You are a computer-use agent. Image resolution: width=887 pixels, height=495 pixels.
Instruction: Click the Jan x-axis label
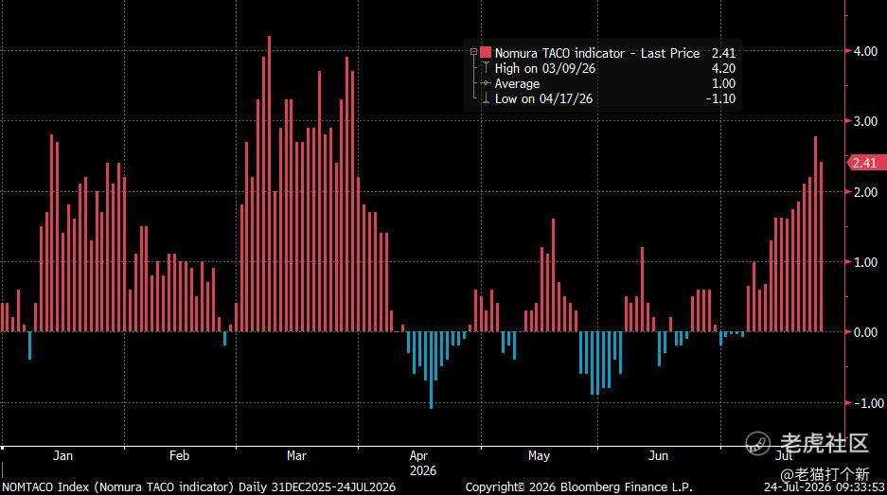tap(62, 455)
